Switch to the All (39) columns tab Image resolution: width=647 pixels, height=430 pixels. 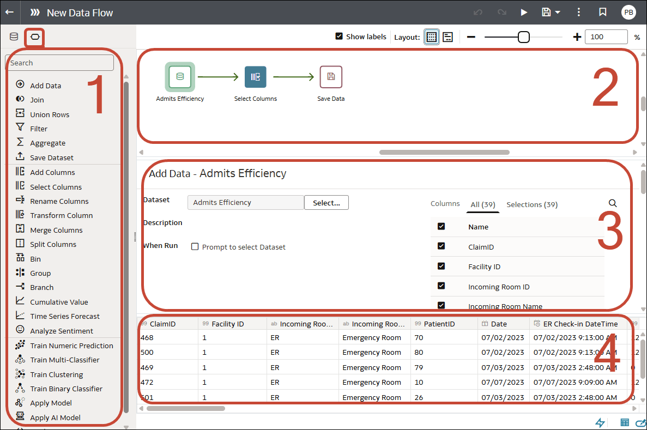[x=482, y=204]
